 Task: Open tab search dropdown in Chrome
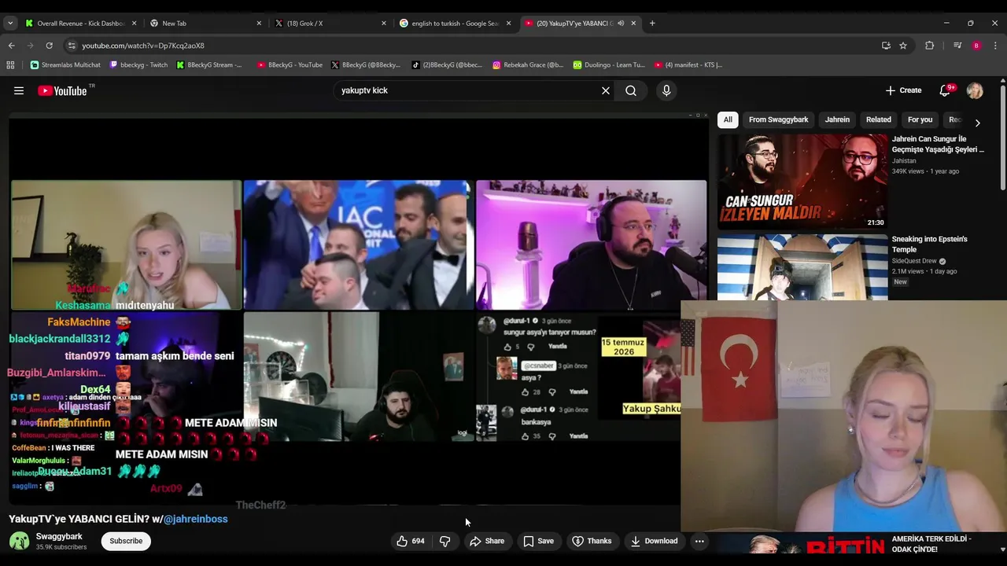point(10,23)
